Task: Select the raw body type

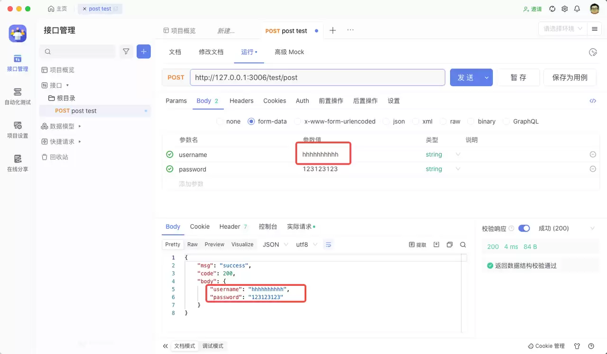Action: (450, 122)
